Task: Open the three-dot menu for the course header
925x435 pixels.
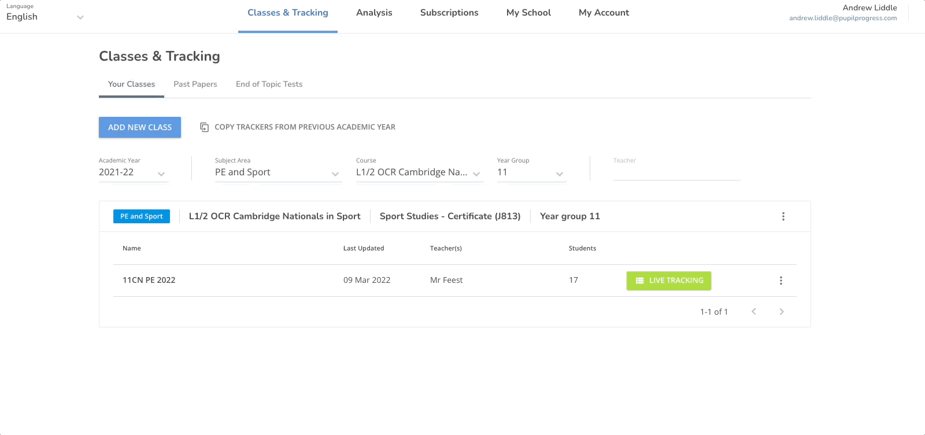Action: click(x=783, y=216)
